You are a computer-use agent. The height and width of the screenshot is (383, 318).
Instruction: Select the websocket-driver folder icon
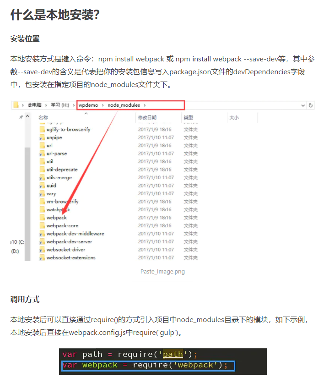(x=42, y=250)
